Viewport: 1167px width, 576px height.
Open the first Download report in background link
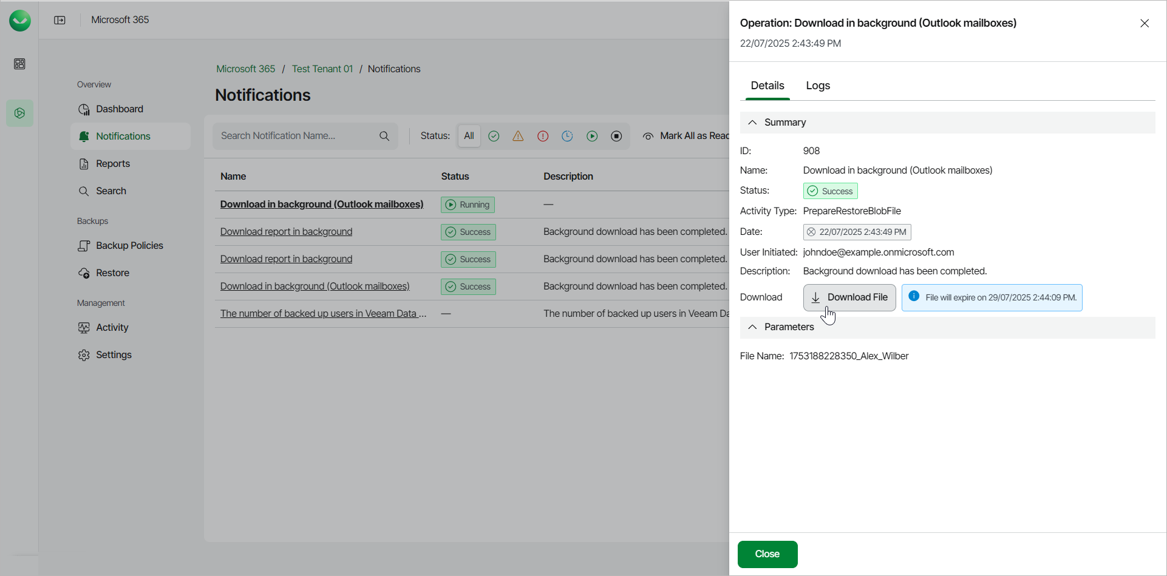pos(286,231)
